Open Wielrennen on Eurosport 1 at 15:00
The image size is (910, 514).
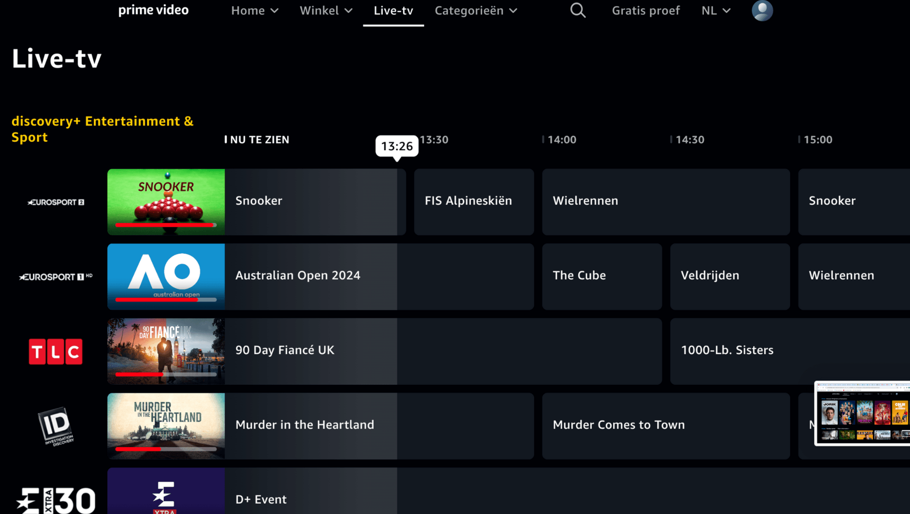point(854,277)
